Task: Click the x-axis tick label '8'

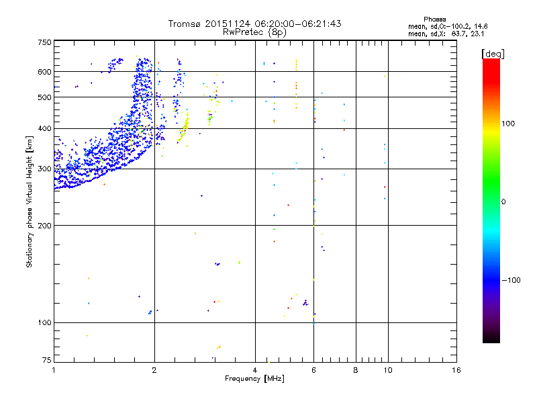Action: 356,370
